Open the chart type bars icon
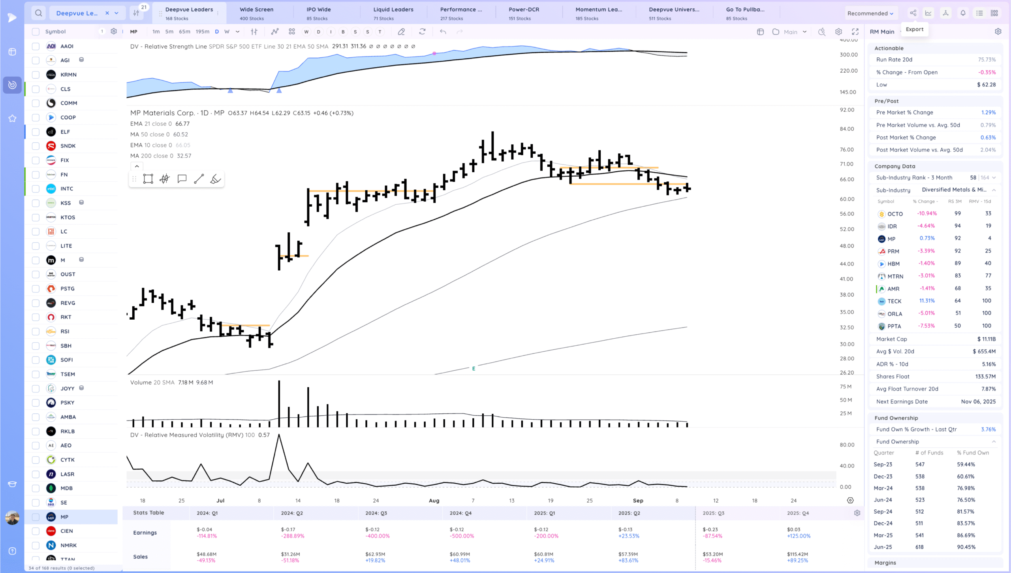The width and height of the screenshot is (1011, 573). pyautogui.click(x=254, y=32)
